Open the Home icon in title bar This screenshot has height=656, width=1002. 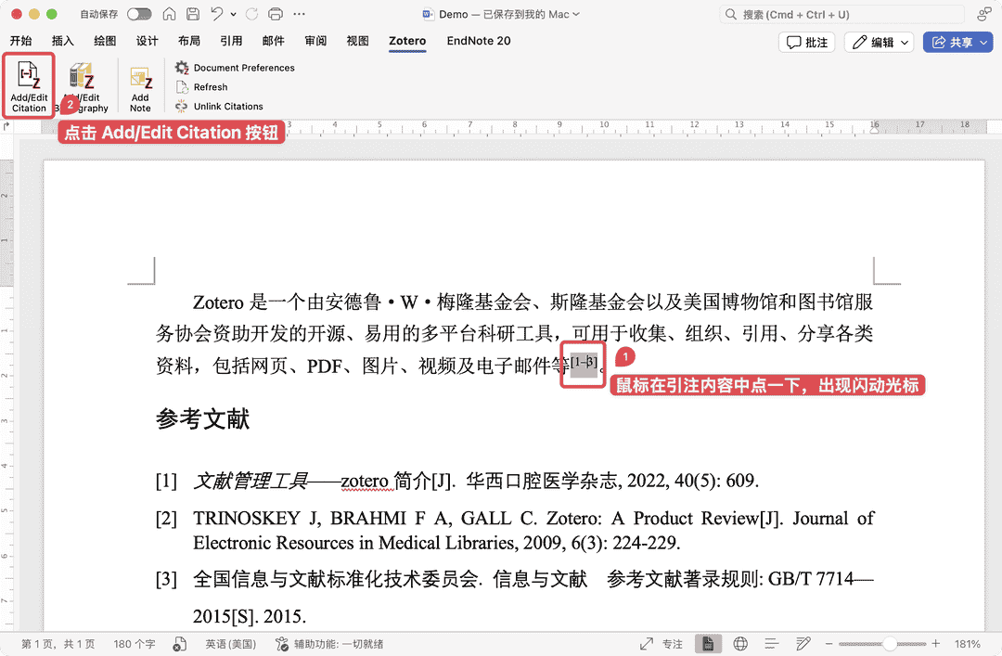click(168, 14)
